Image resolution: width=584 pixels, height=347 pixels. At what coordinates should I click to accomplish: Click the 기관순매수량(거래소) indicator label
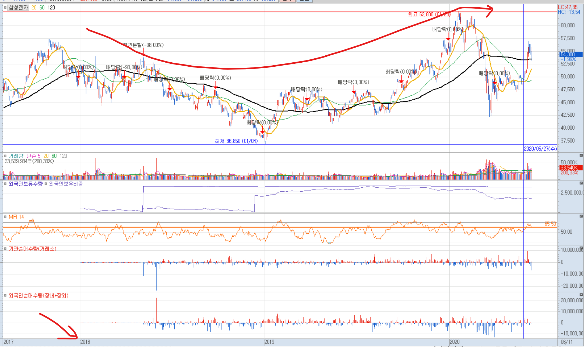pos(32,249)
